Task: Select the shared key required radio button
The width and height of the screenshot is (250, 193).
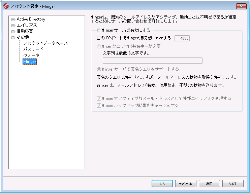Action: [x=99, y=46]
